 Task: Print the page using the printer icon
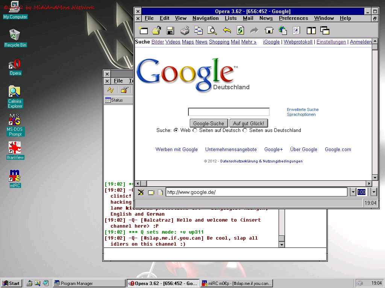185,30
